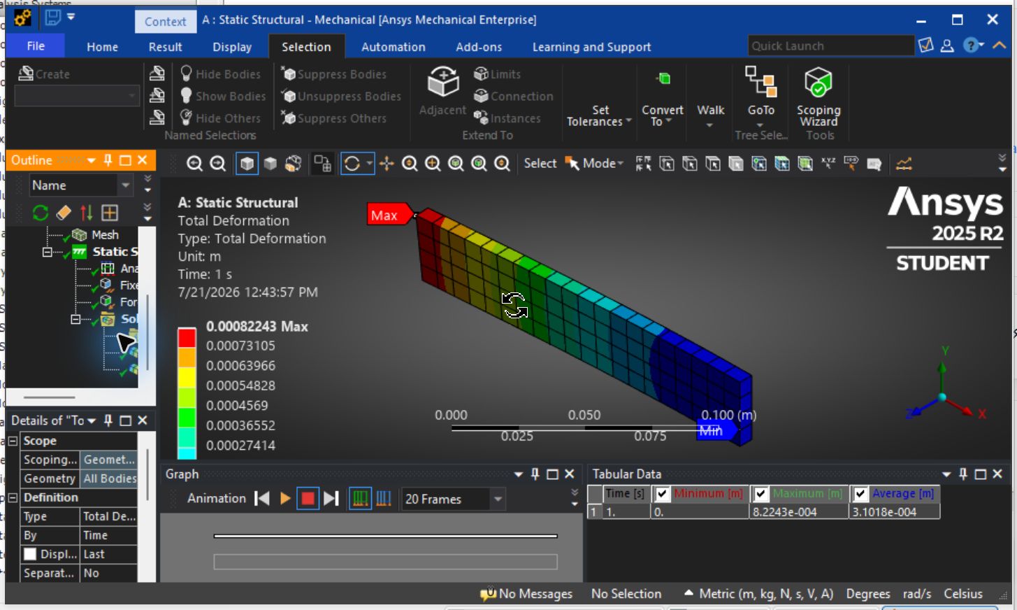Click the Quick Launch search field

pyautogui.click(x=830, y=45)
